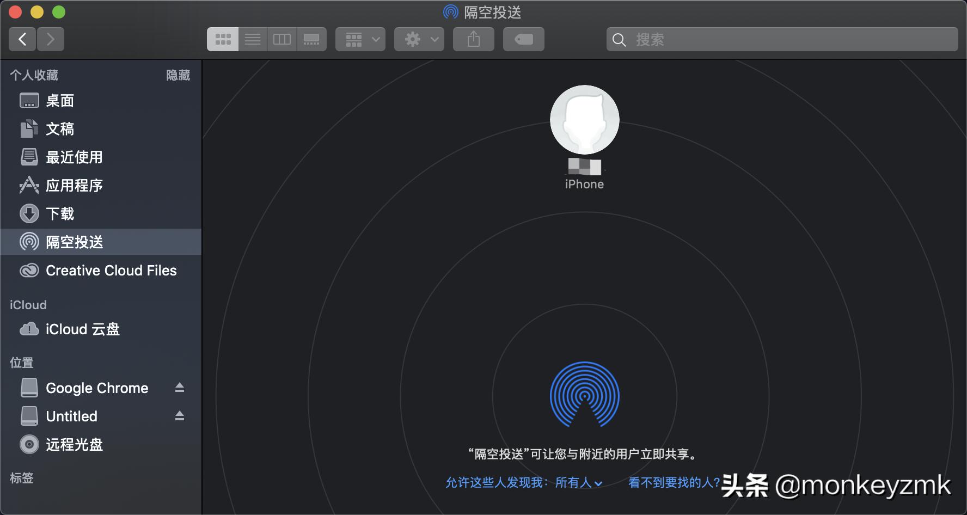Open the 所有人 discovery dropdown
Screen dimensions: 967x515
pyautogui.click(x=579, y=483)
